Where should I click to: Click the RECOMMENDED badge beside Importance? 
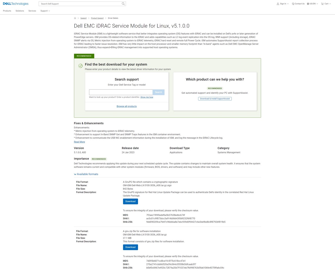coord(99,159)
